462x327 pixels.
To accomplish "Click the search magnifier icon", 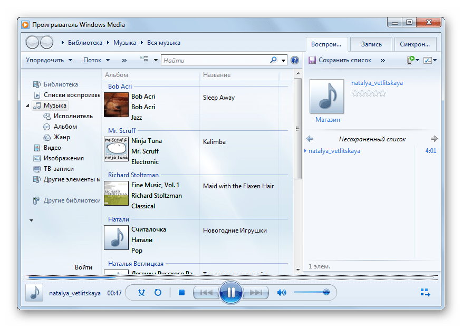I will point(273,60).
